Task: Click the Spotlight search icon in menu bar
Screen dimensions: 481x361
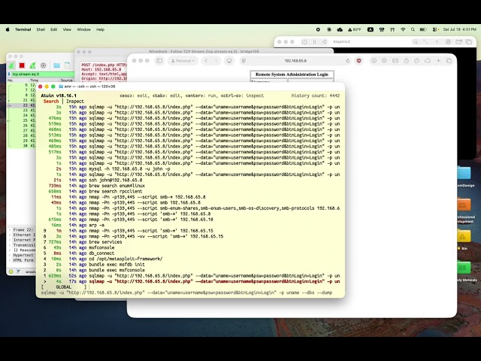Action: (413, 29)
